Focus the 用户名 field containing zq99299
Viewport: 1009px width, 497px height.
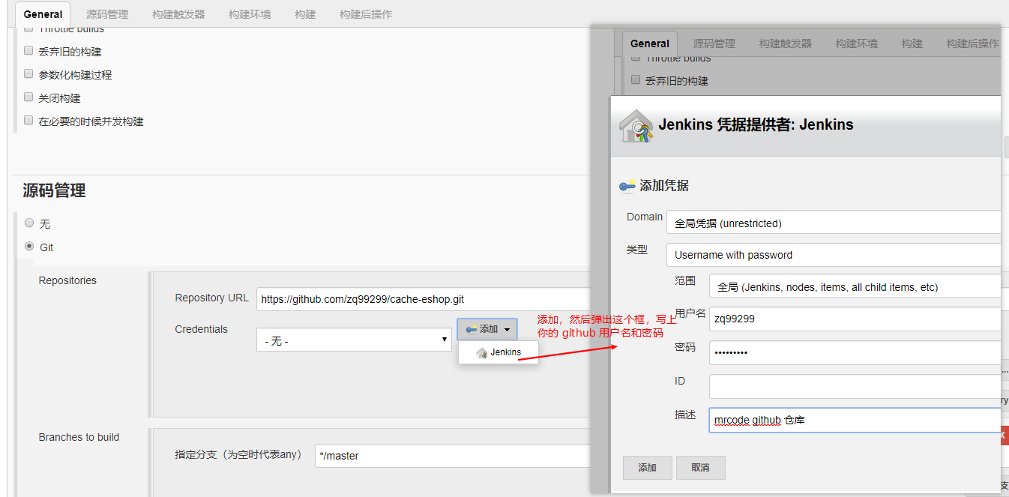[x=854, y=319]
